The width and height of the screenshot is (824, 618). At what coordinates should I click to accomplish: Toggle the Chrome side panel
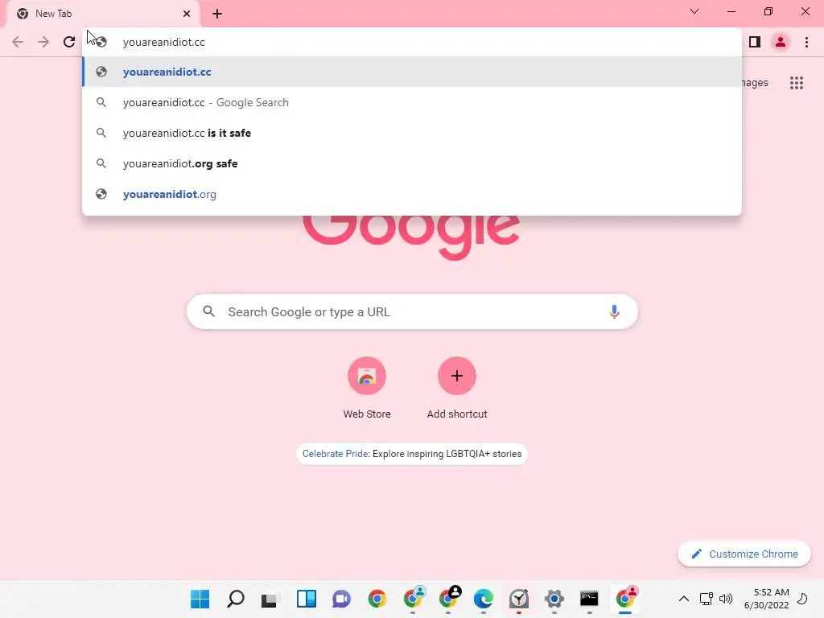pyautogui.click(x=755, y=42)
